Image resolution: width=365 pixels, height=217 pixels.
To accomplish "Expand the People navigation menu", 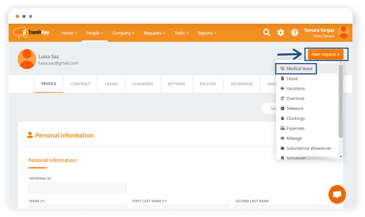I will tap(94, 33).
